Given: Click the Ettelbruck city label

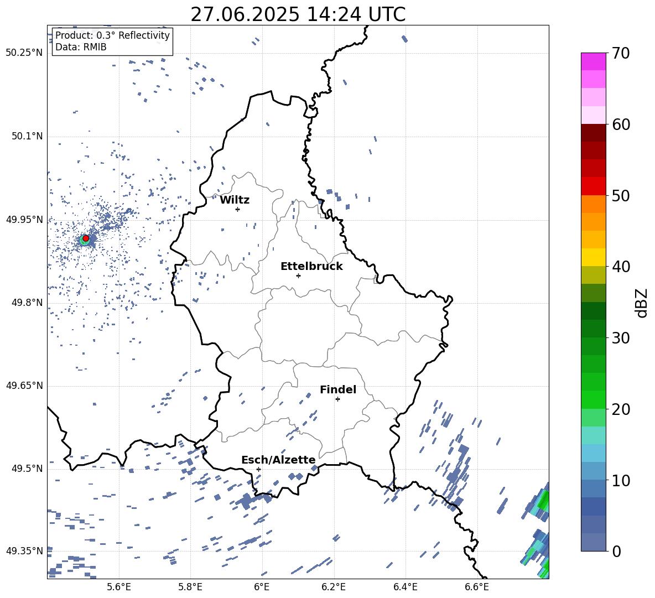Looking at the screenshot, I should (311, 267).
